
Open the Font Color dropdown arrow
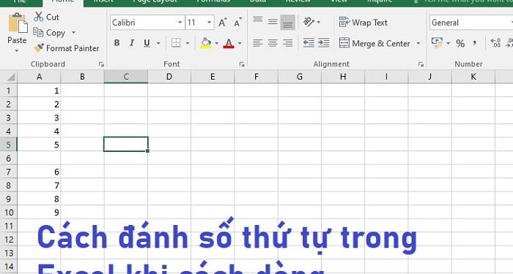click(240, 43)
